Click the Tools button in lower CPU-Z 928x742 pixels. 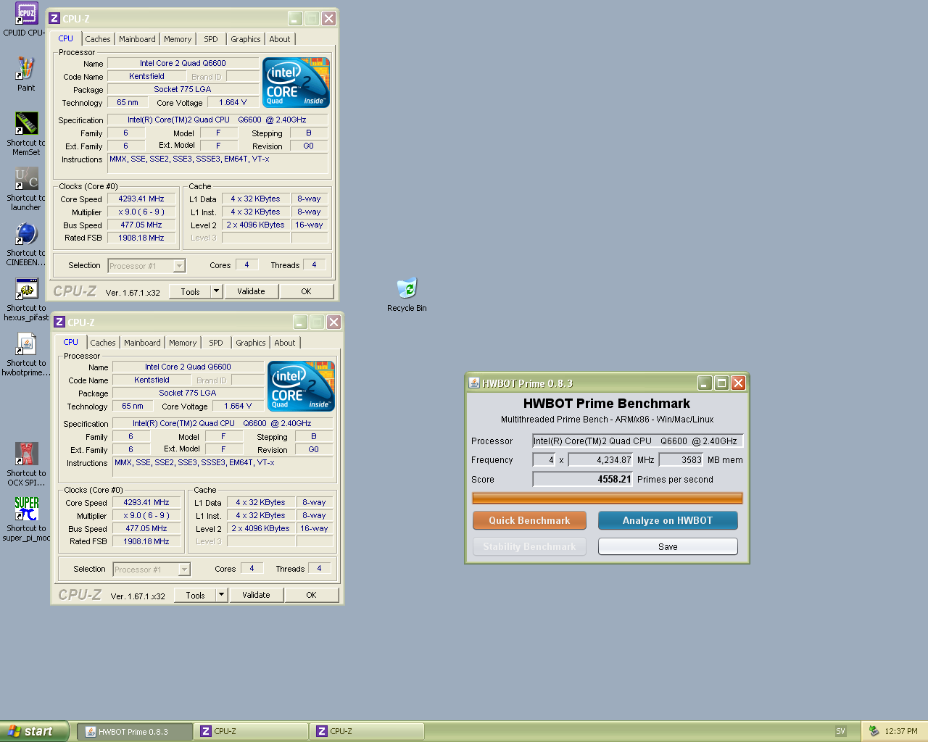[x=196, y=595]
